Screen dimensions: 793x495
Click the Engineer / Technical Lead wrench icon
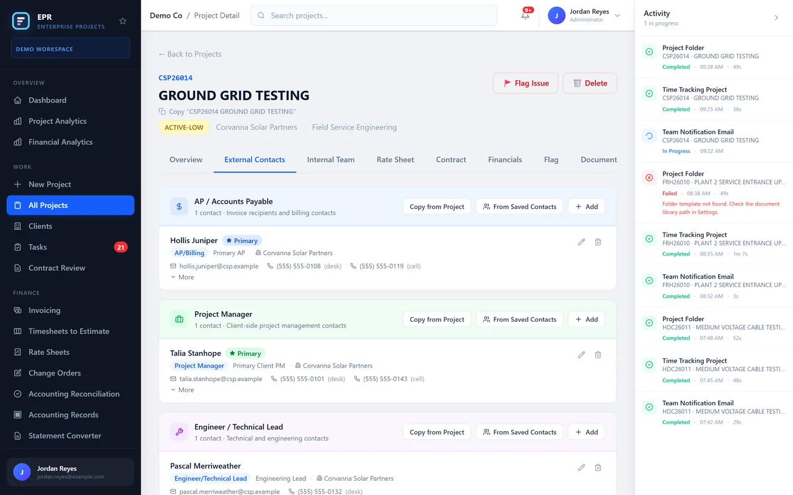(x=179, y=432)
